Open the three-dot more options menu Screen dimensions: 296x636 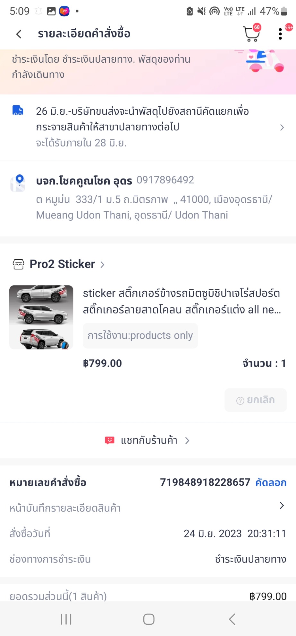[280, 34]
